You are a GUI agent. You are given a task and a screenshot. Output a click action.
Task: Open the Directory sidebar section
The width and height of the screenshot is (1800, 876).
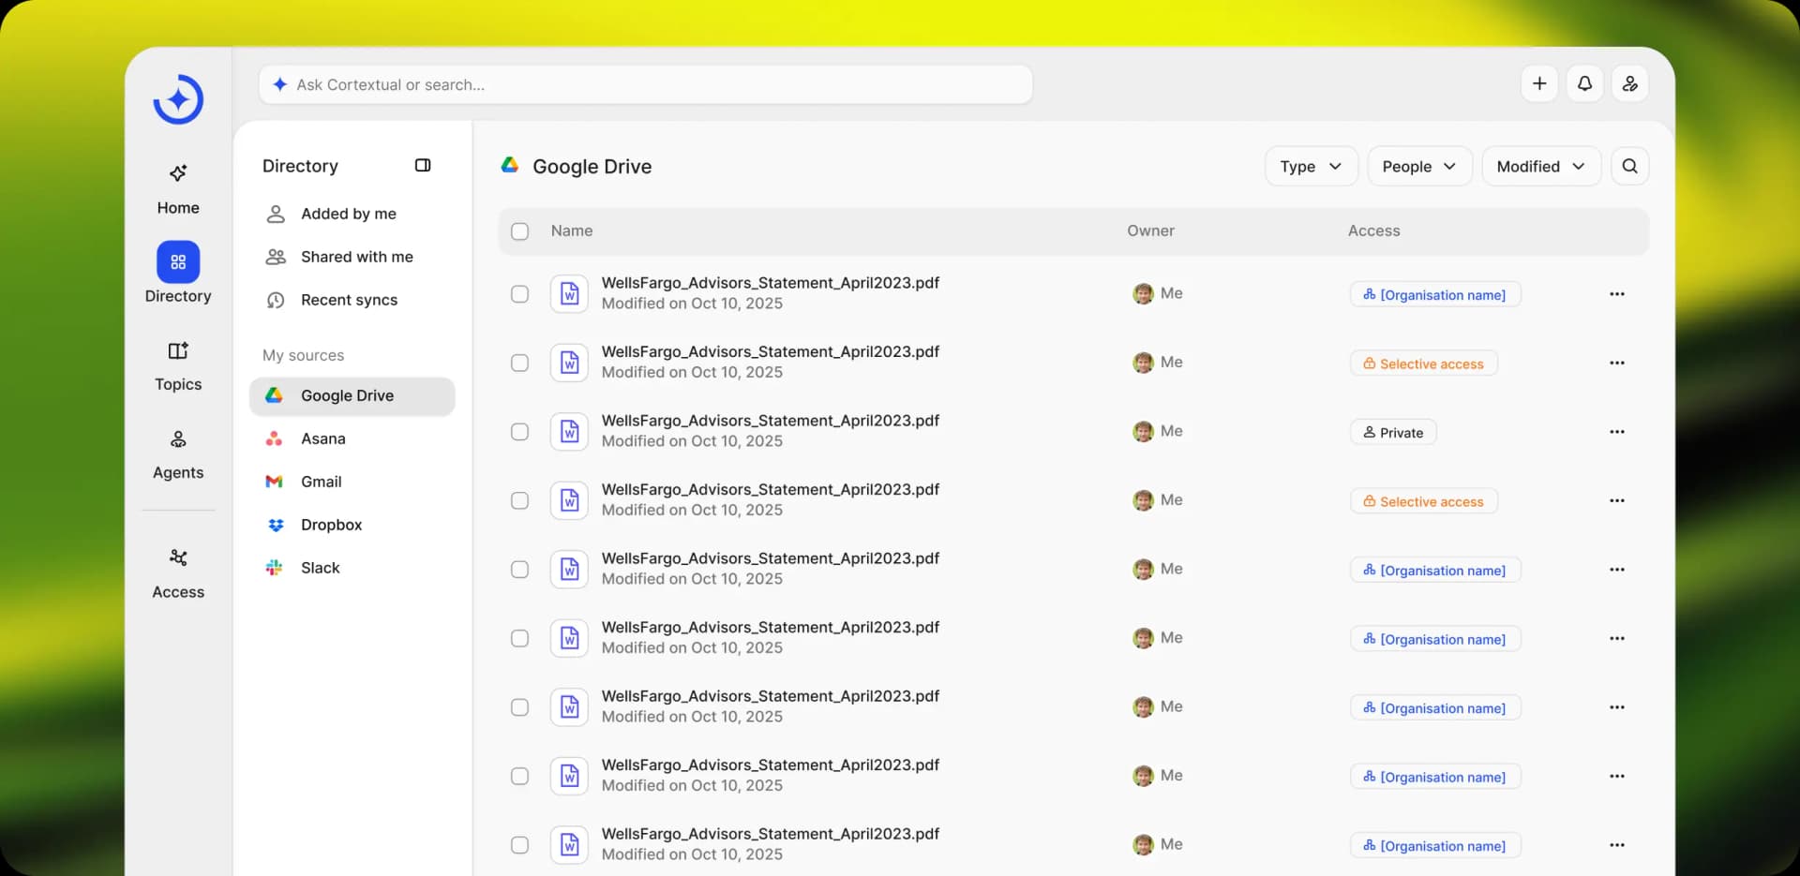coord(178,273)
